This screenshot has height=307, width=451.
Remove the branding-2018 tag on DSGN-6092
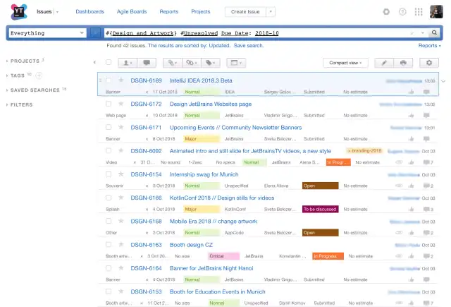[x=350, y=151]
